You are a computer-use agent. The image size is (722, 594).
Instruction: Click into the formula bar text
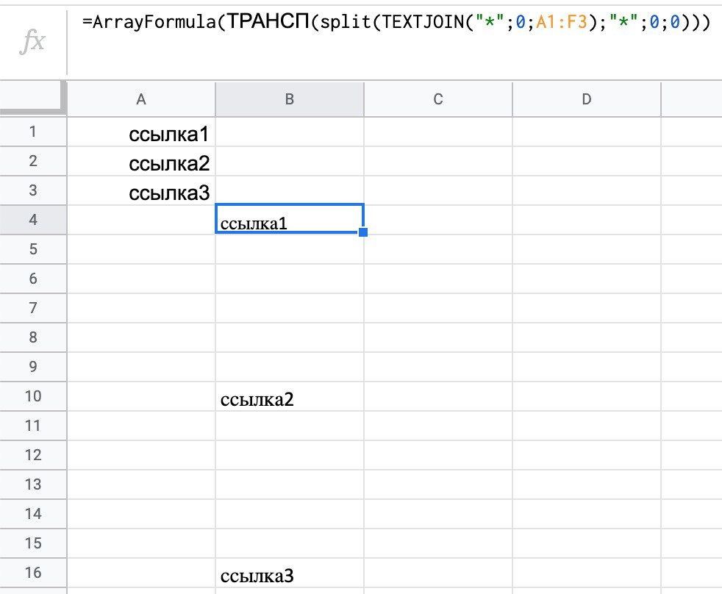click(396, 21)
